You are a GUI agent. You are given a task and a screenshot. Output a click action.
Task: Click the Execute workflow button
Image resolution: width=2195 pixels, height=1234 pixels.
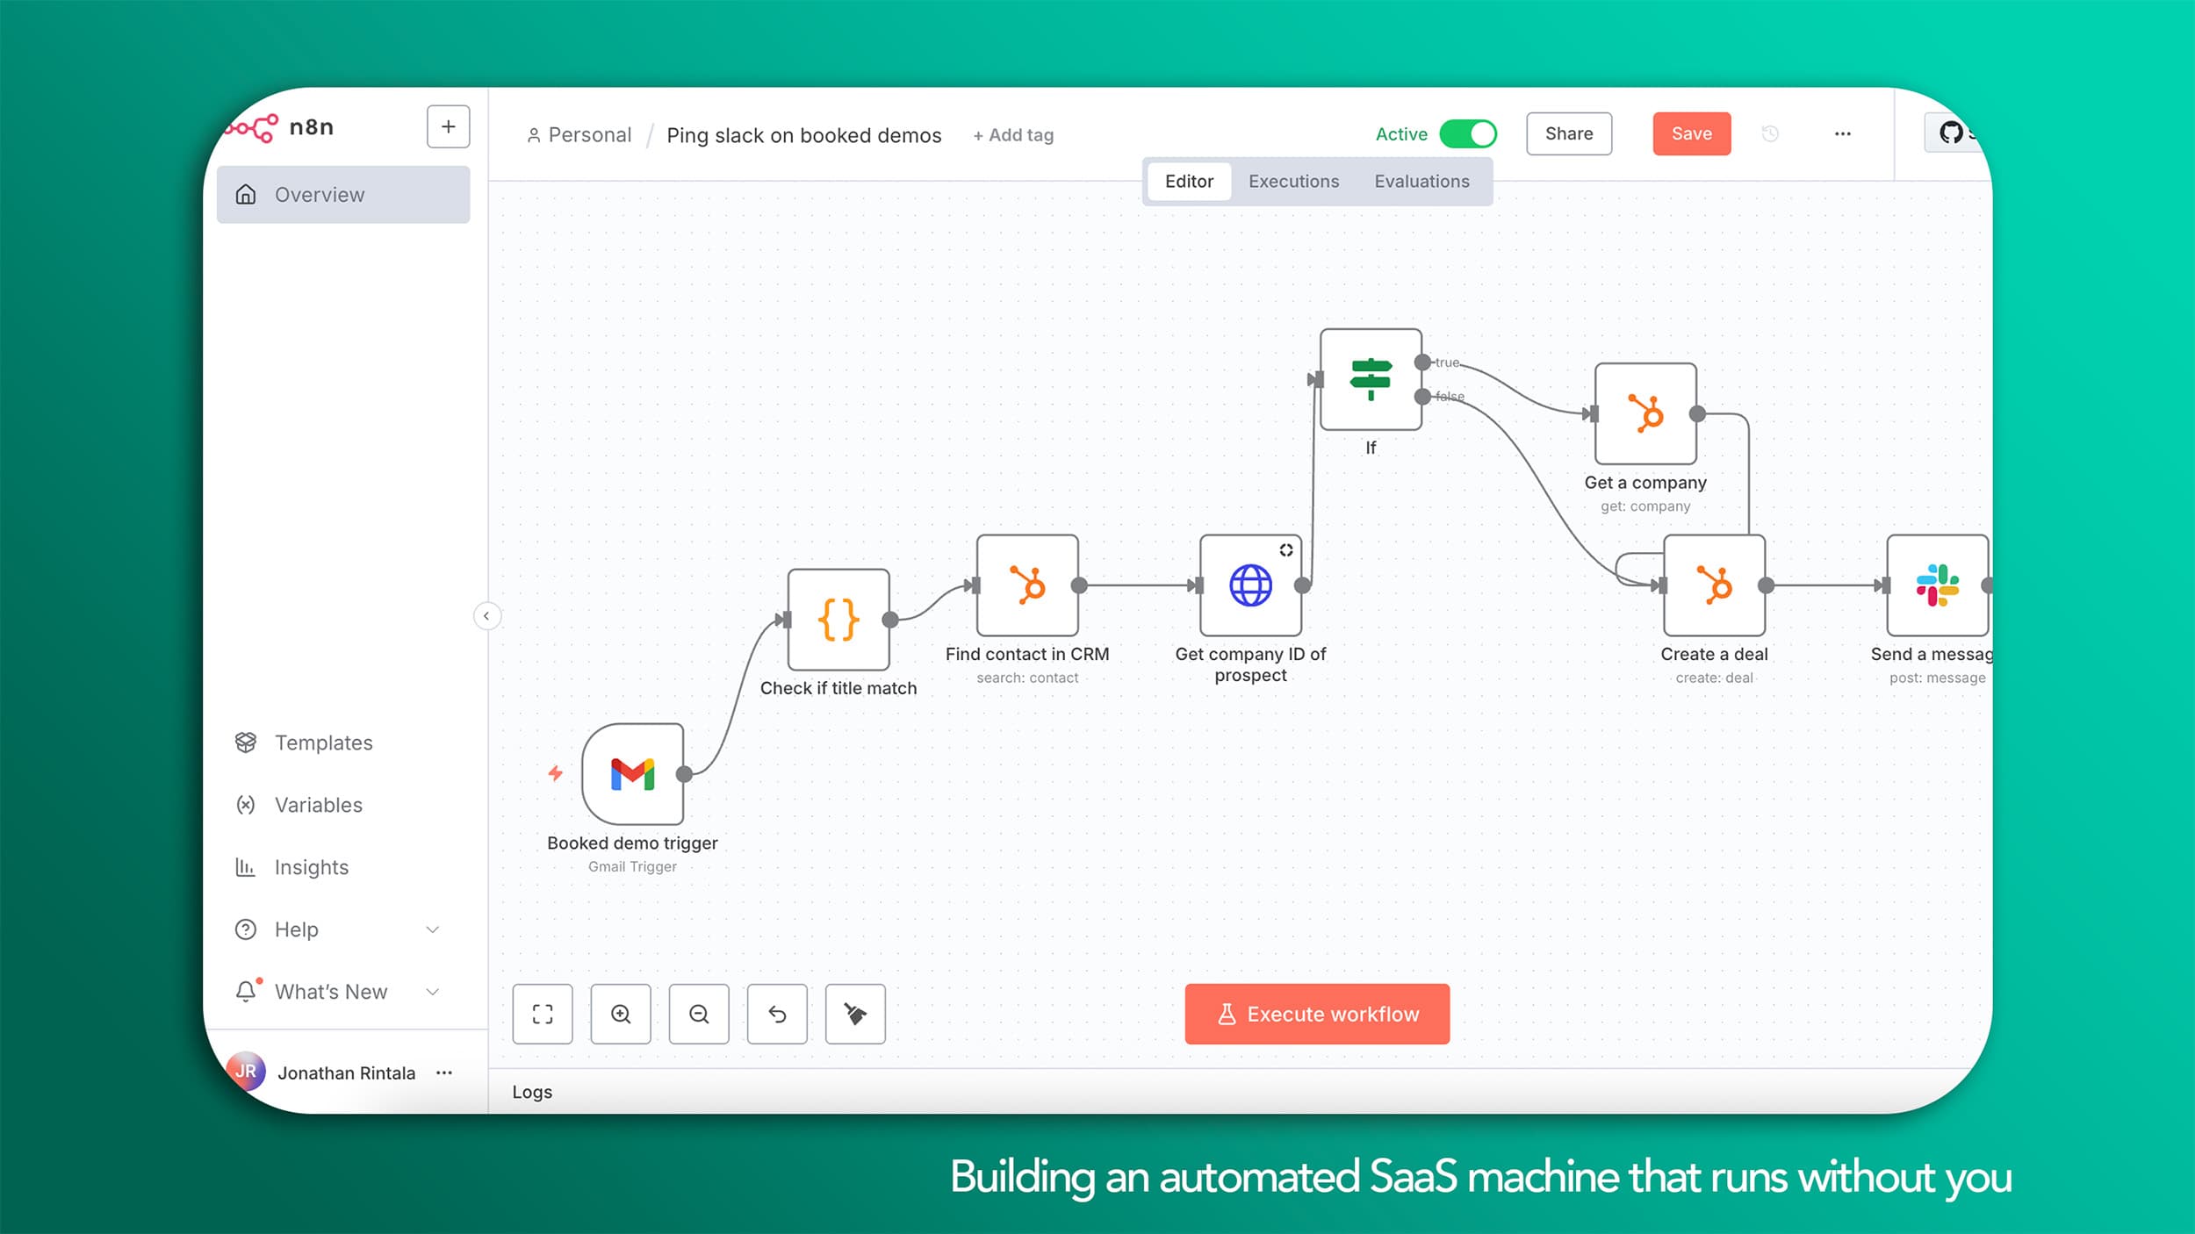click(1317, 1014)
